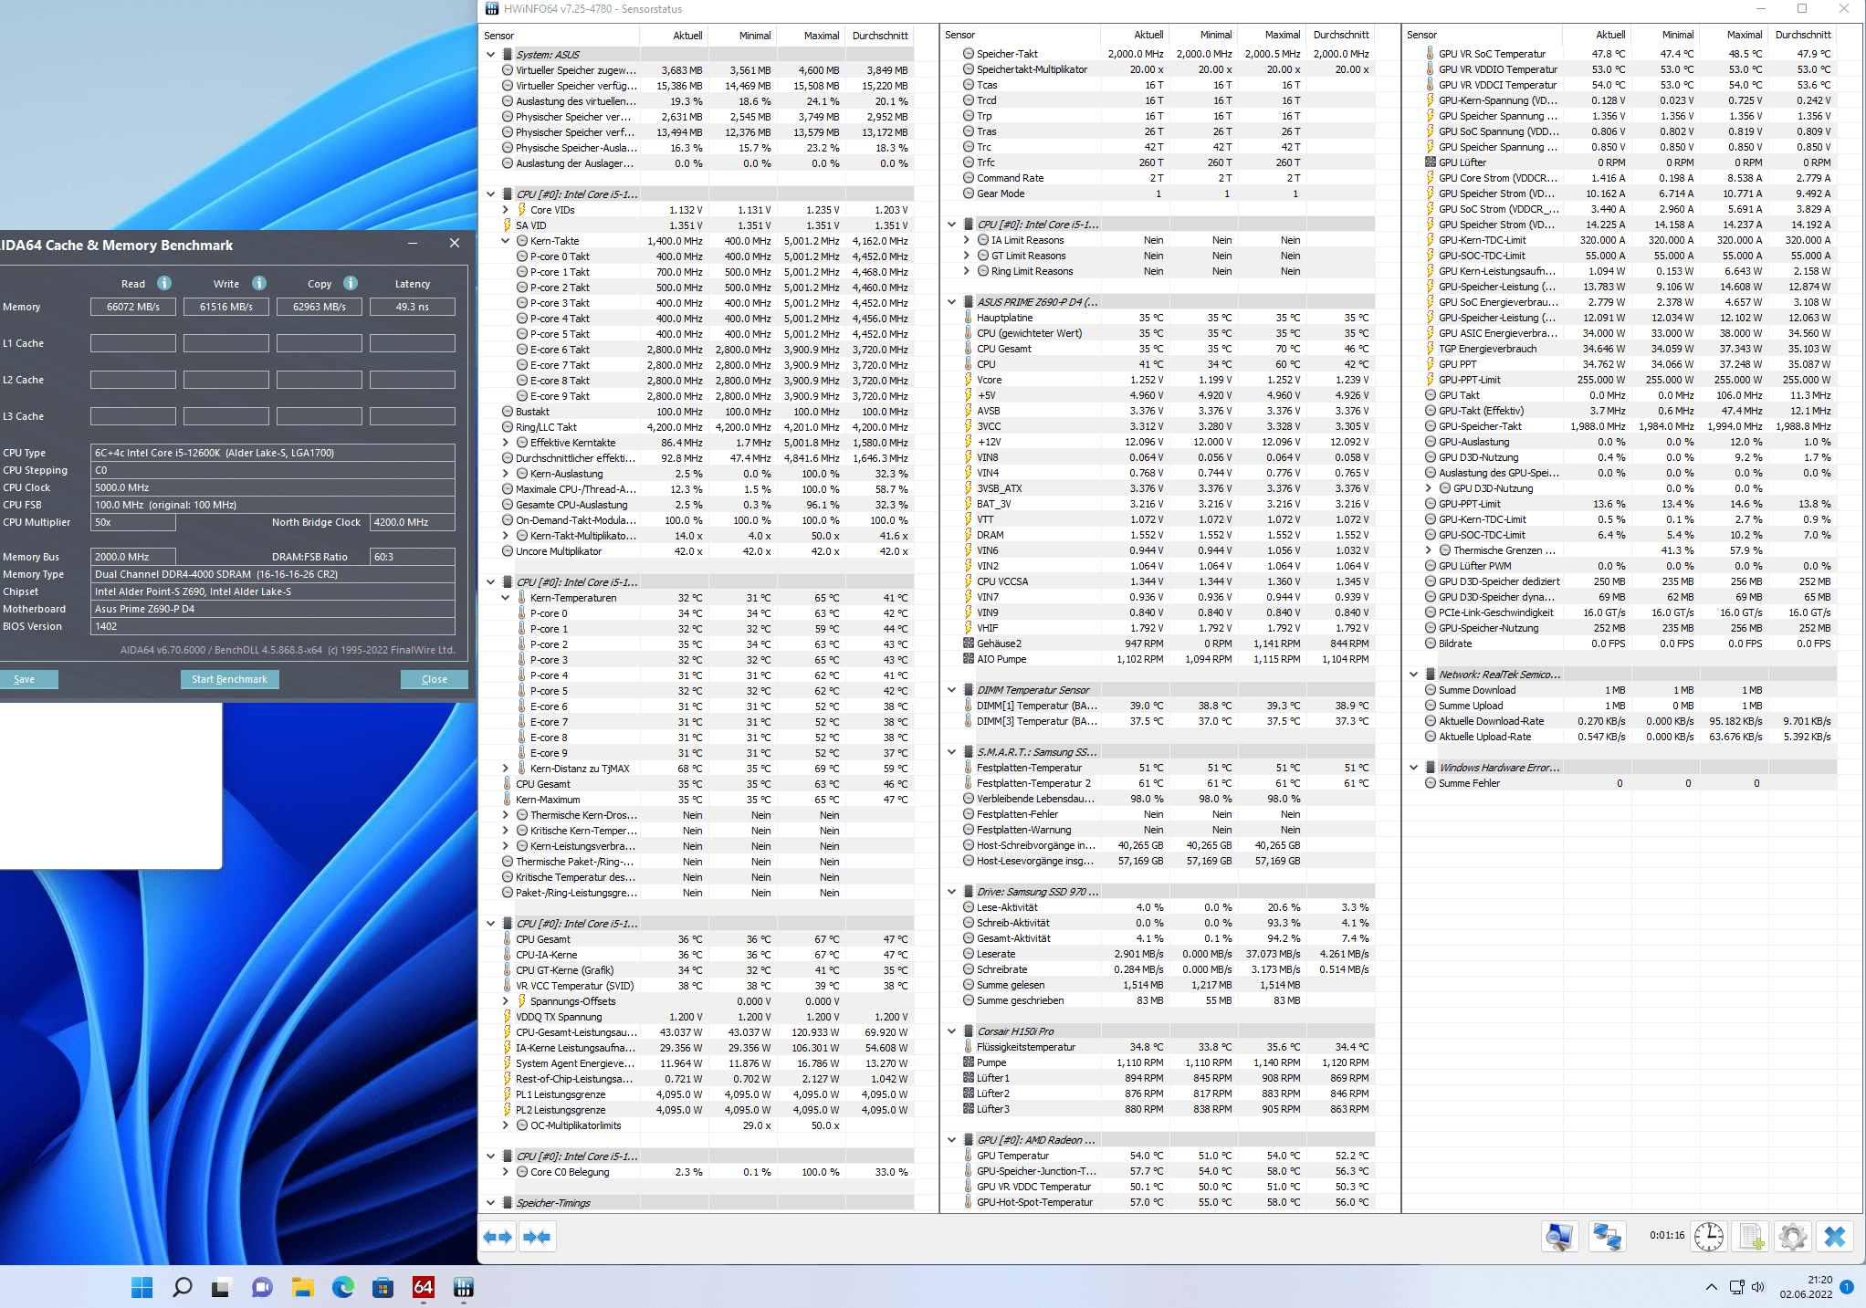
Task: Click the info icon next to Read
Action: (164, 283)
